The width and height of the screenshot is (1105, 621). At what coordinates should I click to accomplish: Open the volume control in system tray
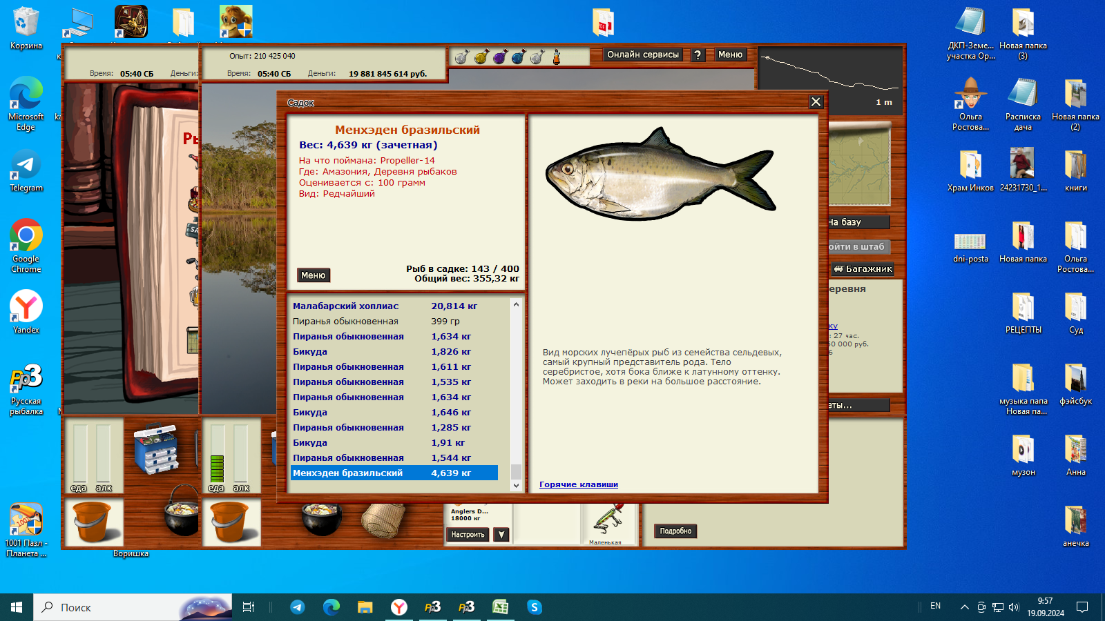(x=1014, y=607)
